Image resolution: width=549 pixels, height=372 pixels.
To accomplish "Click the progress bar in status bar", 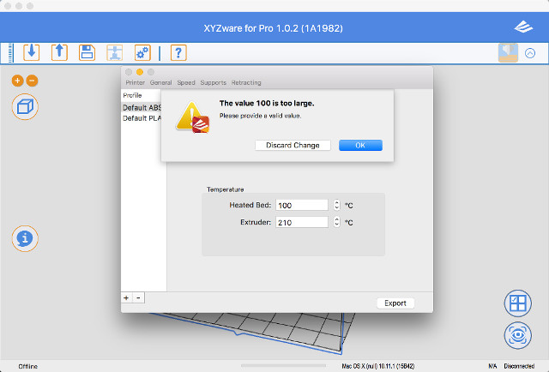I will click(x=284, y=366).
